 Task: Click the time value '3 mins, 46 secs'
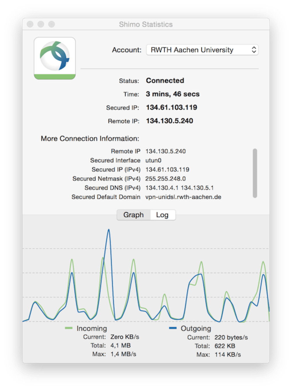tap(173, 94)
